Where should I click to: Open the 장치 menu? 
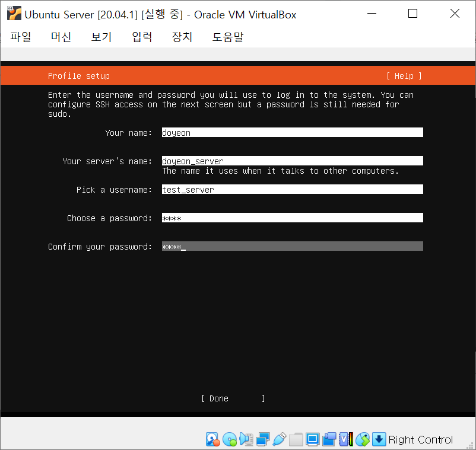click(182, 37)
